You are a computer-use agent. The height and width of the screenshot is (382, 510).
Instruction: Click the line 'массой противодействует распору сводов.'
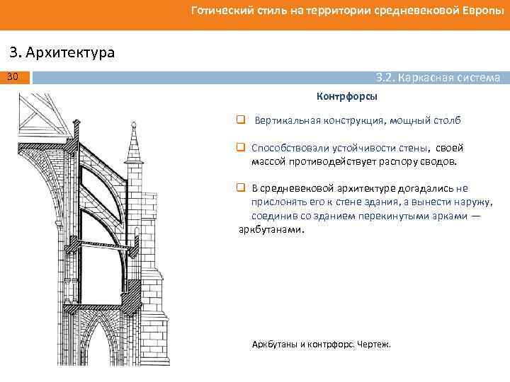pyautogui.click(x=355, y=161)
